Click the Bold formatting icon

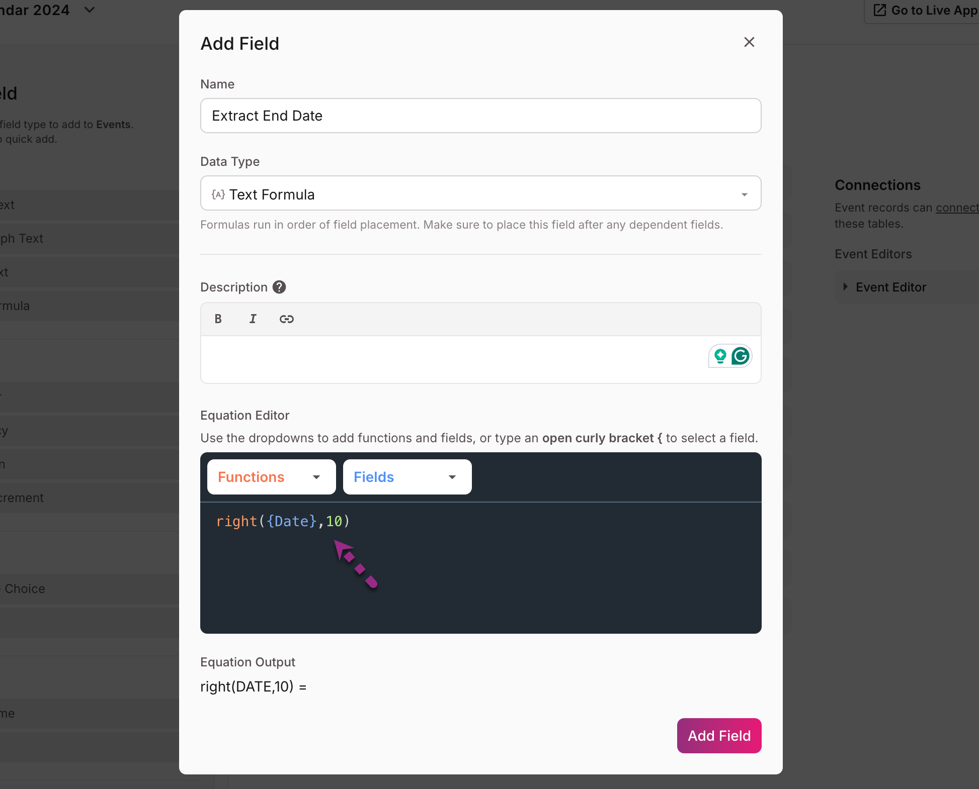tap(218, 319)
